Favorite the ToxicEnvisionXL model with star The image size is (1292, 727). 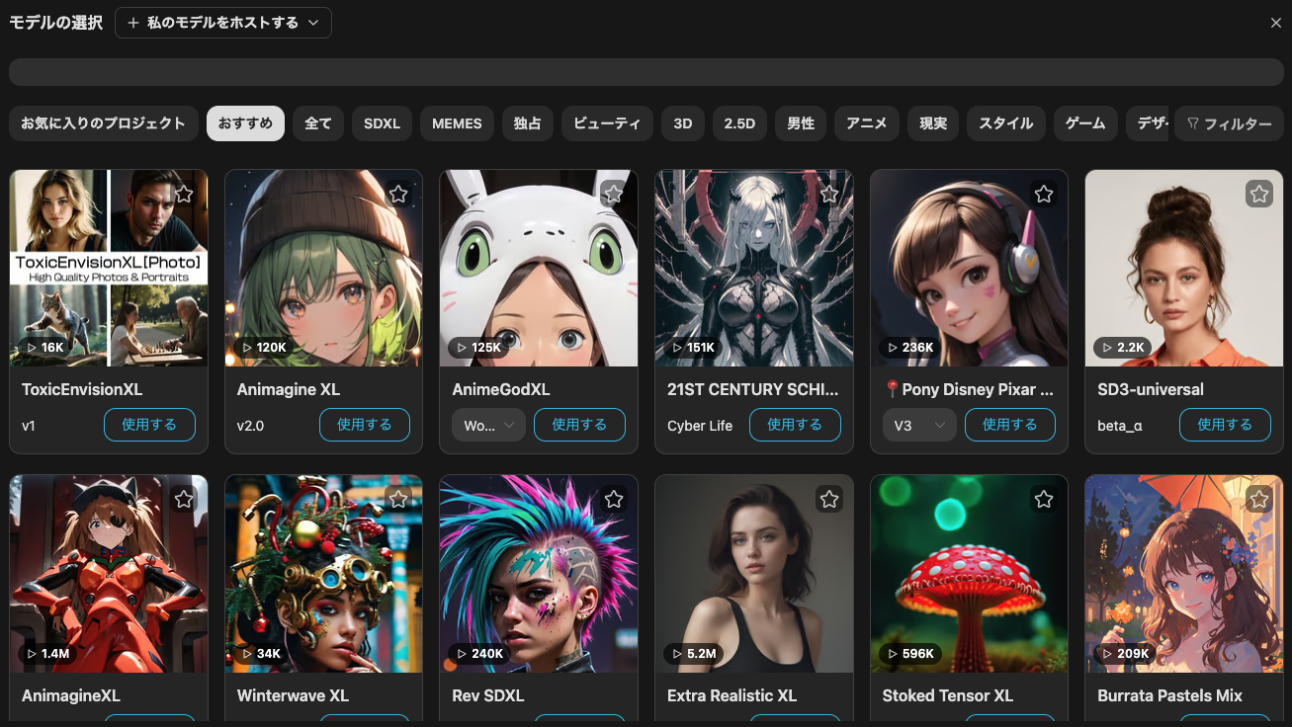(184, 194)
